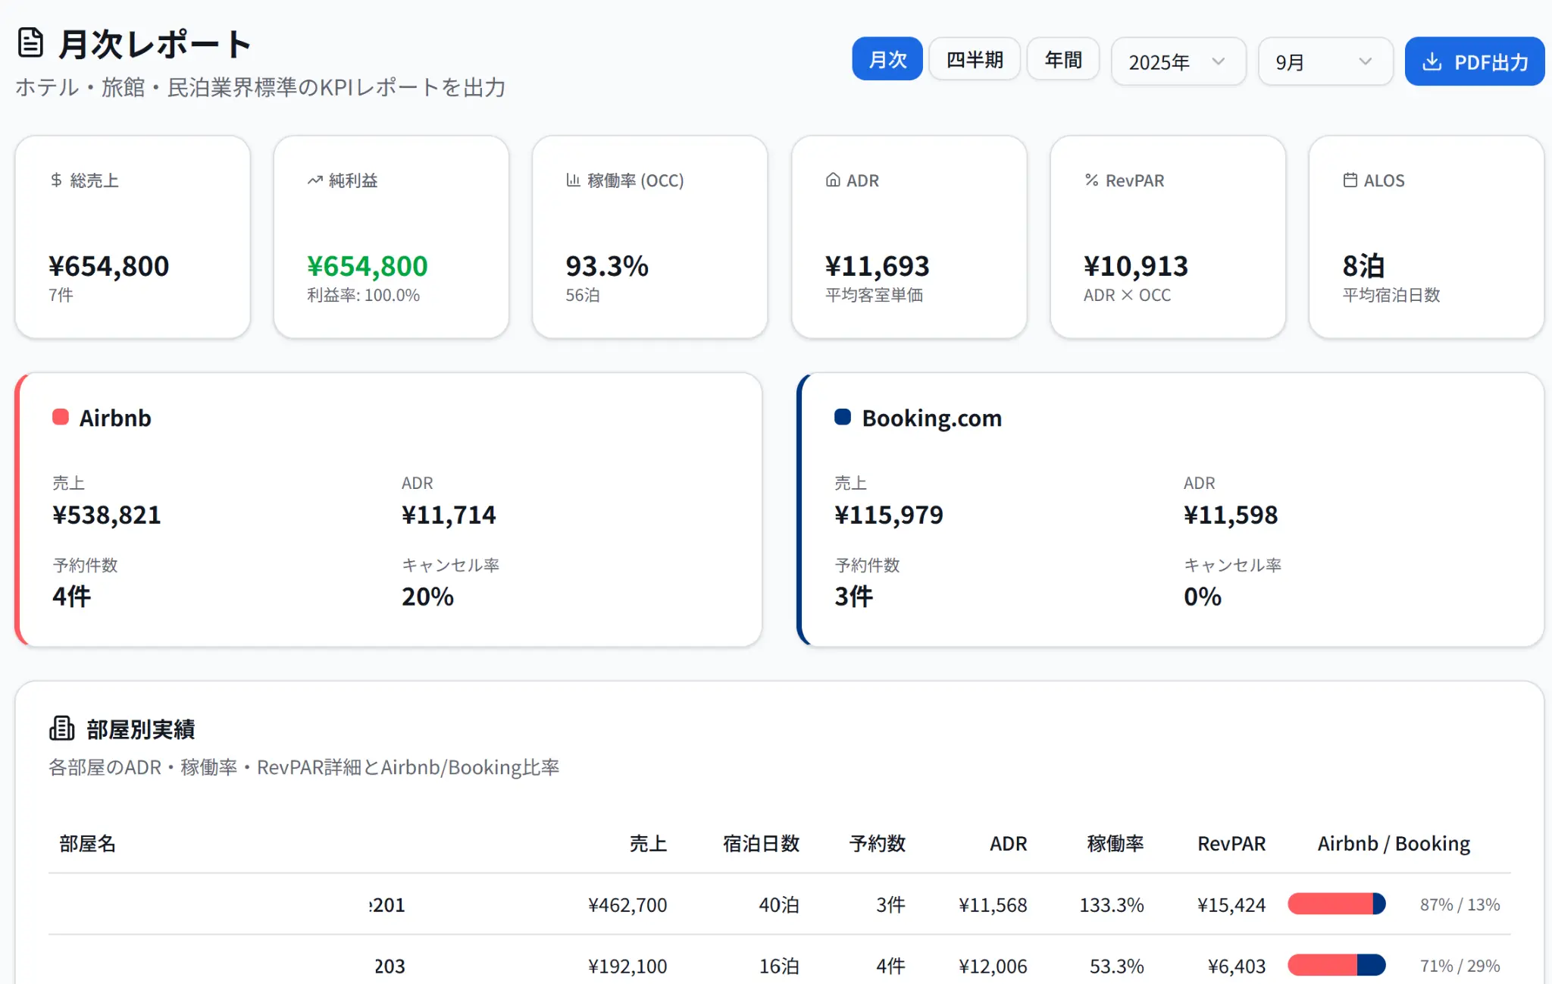Image resolution: width=1552 pixels, height=984 pixels.
Task: Click the dollar icon on 総売上 card
Action: point(56,180)
